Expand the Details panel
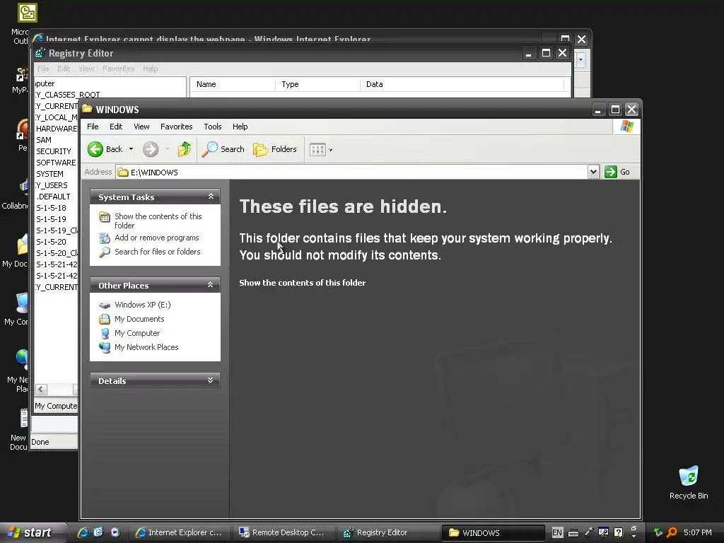724x543 pixels. (x=211, y=380)
